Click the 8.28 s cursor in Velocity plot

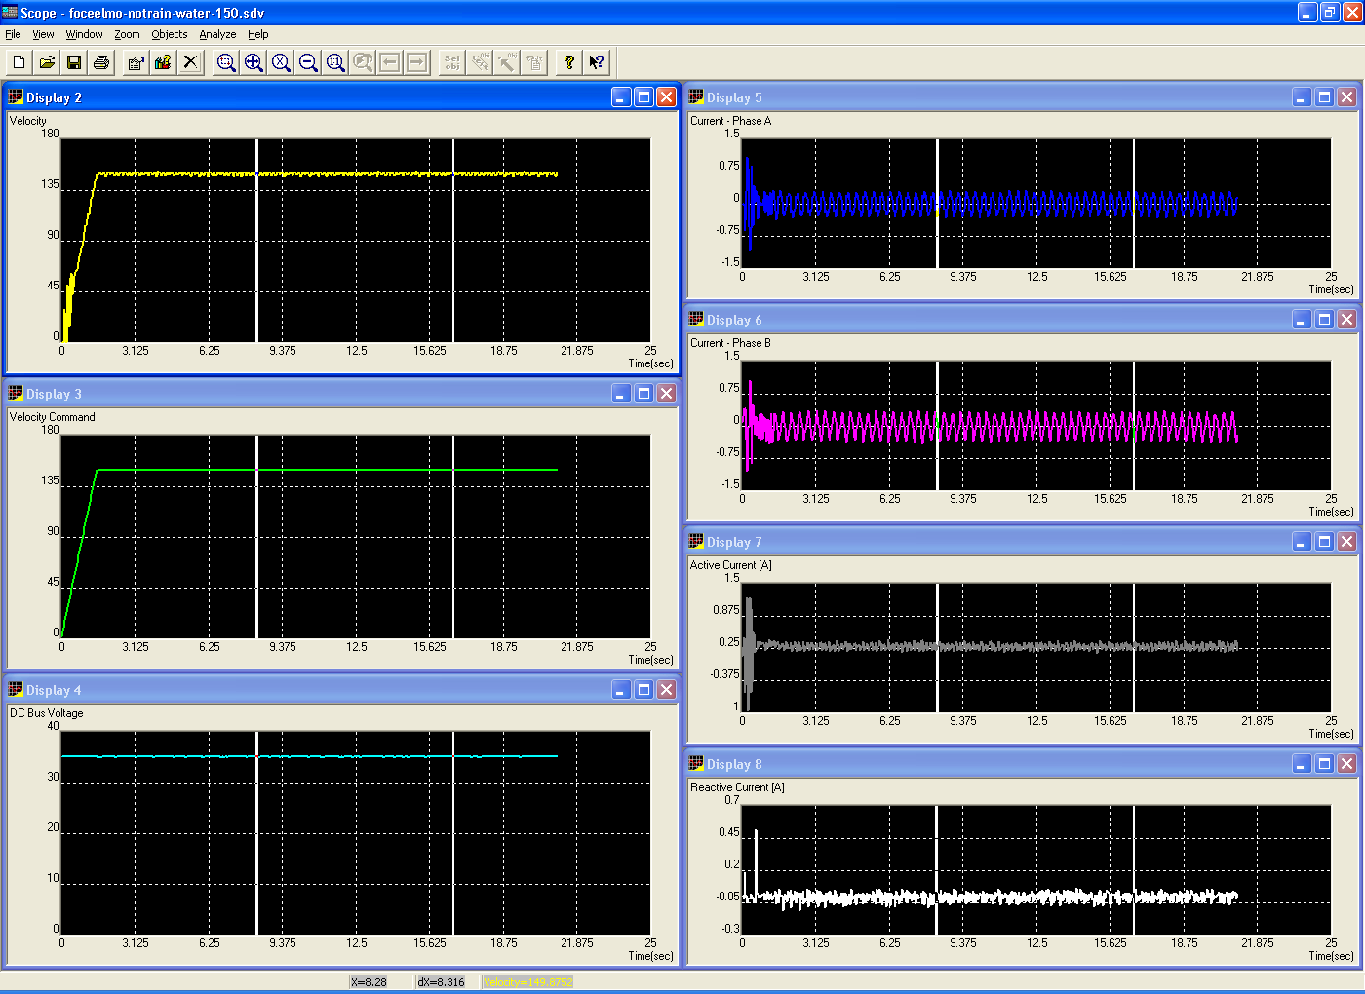256,241
